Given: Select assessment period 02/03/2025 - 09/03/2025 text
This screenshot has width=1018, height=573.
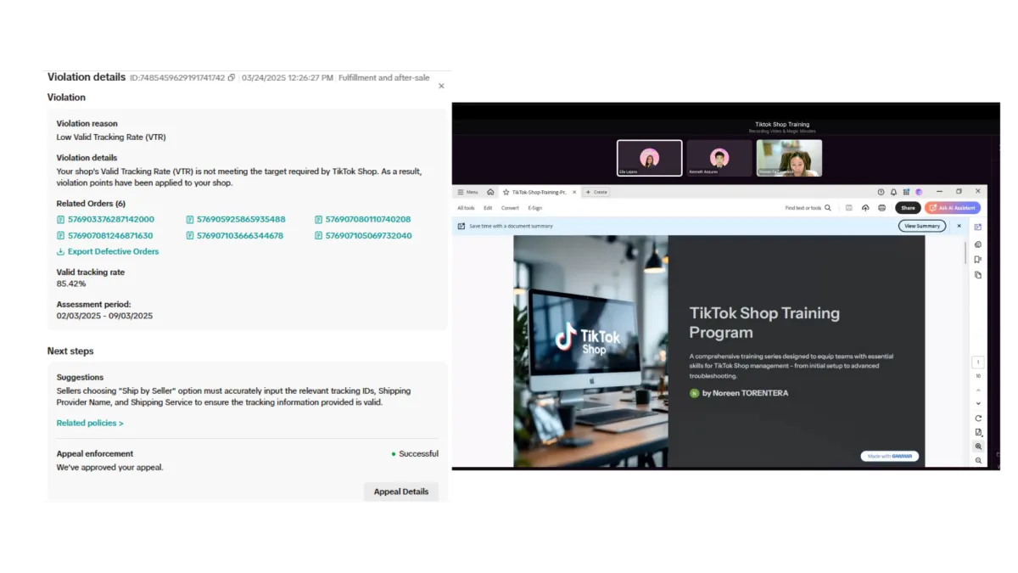Looking at the screenshot, I should [x=104, y=316].
